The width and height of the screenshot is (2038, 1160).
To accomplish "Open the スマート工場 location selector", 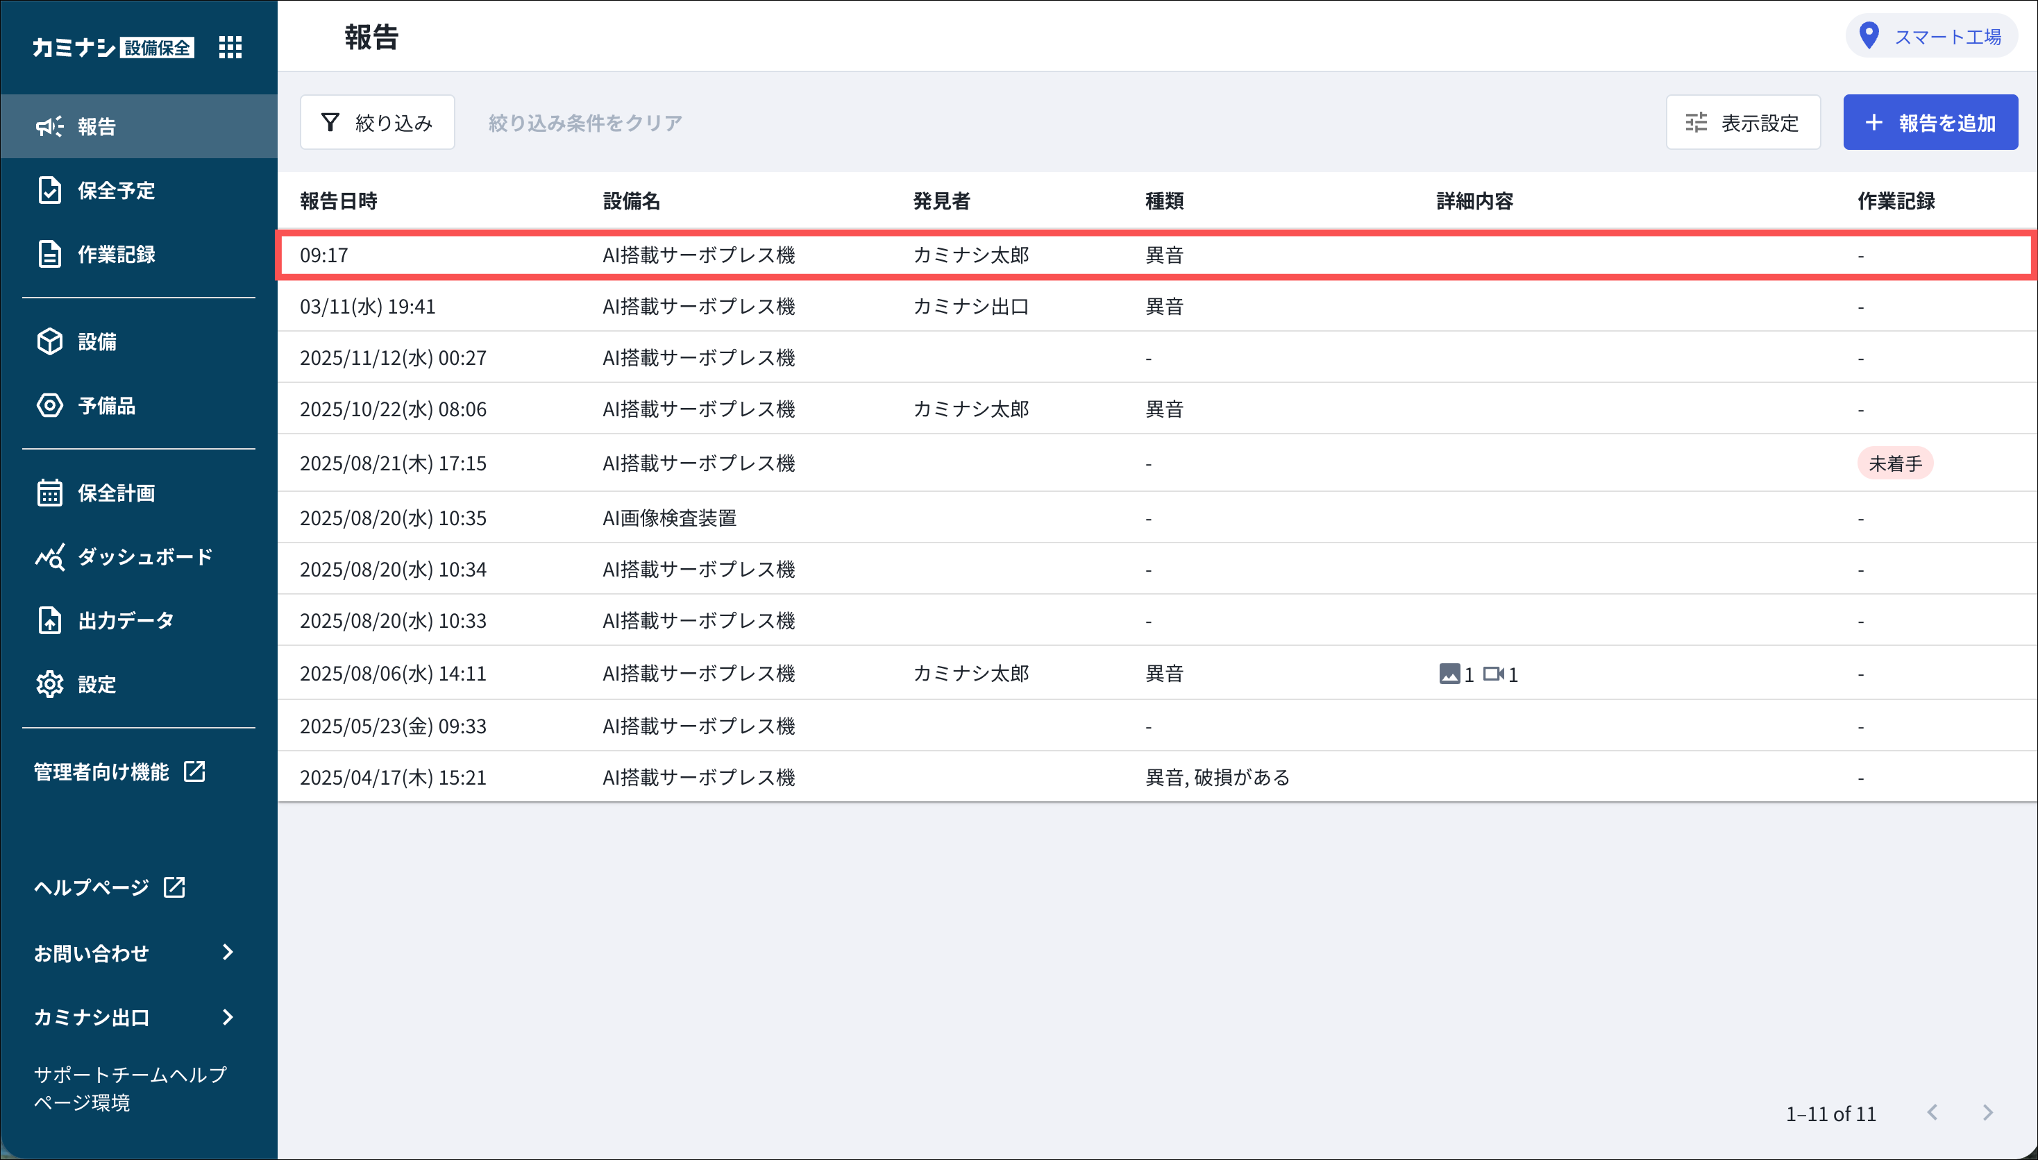I will (x=1931, y=37).
